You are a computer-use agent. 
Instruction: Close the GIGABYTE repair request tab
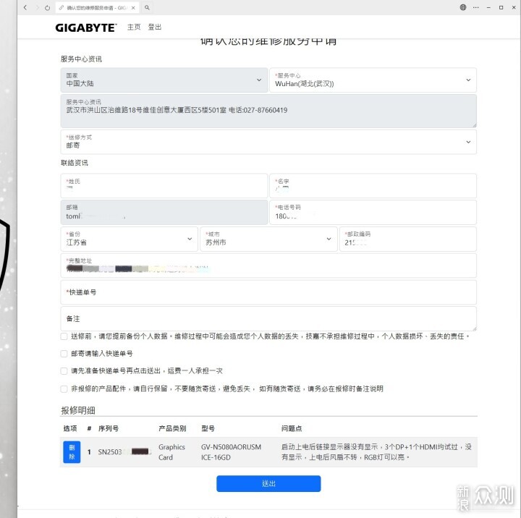tap(133, 8)
